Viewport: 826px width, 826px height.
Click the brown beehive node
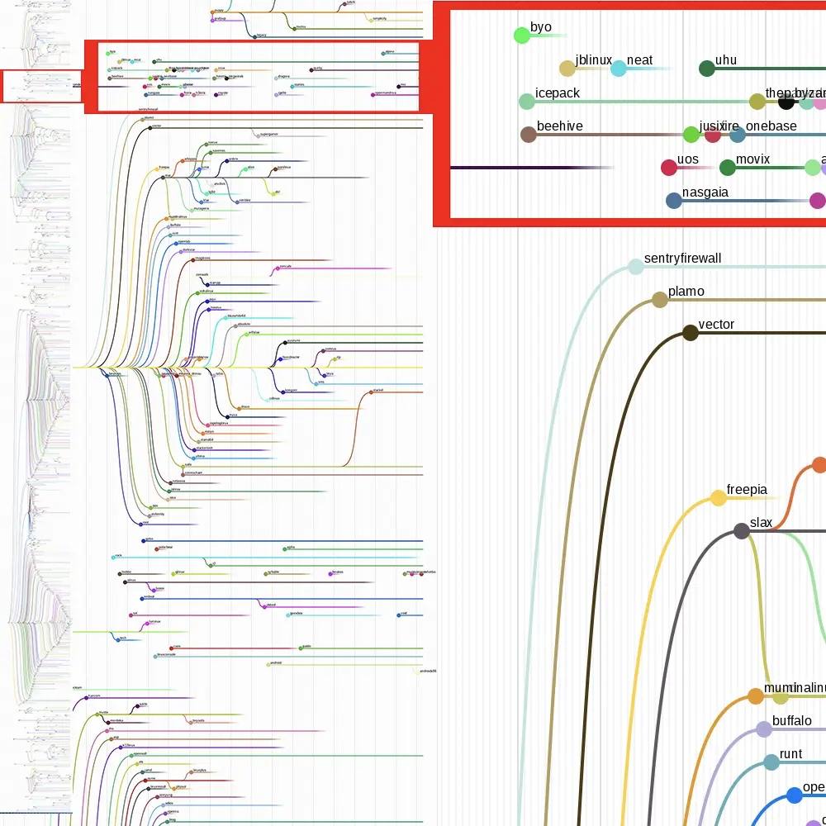tap(529, 135)
